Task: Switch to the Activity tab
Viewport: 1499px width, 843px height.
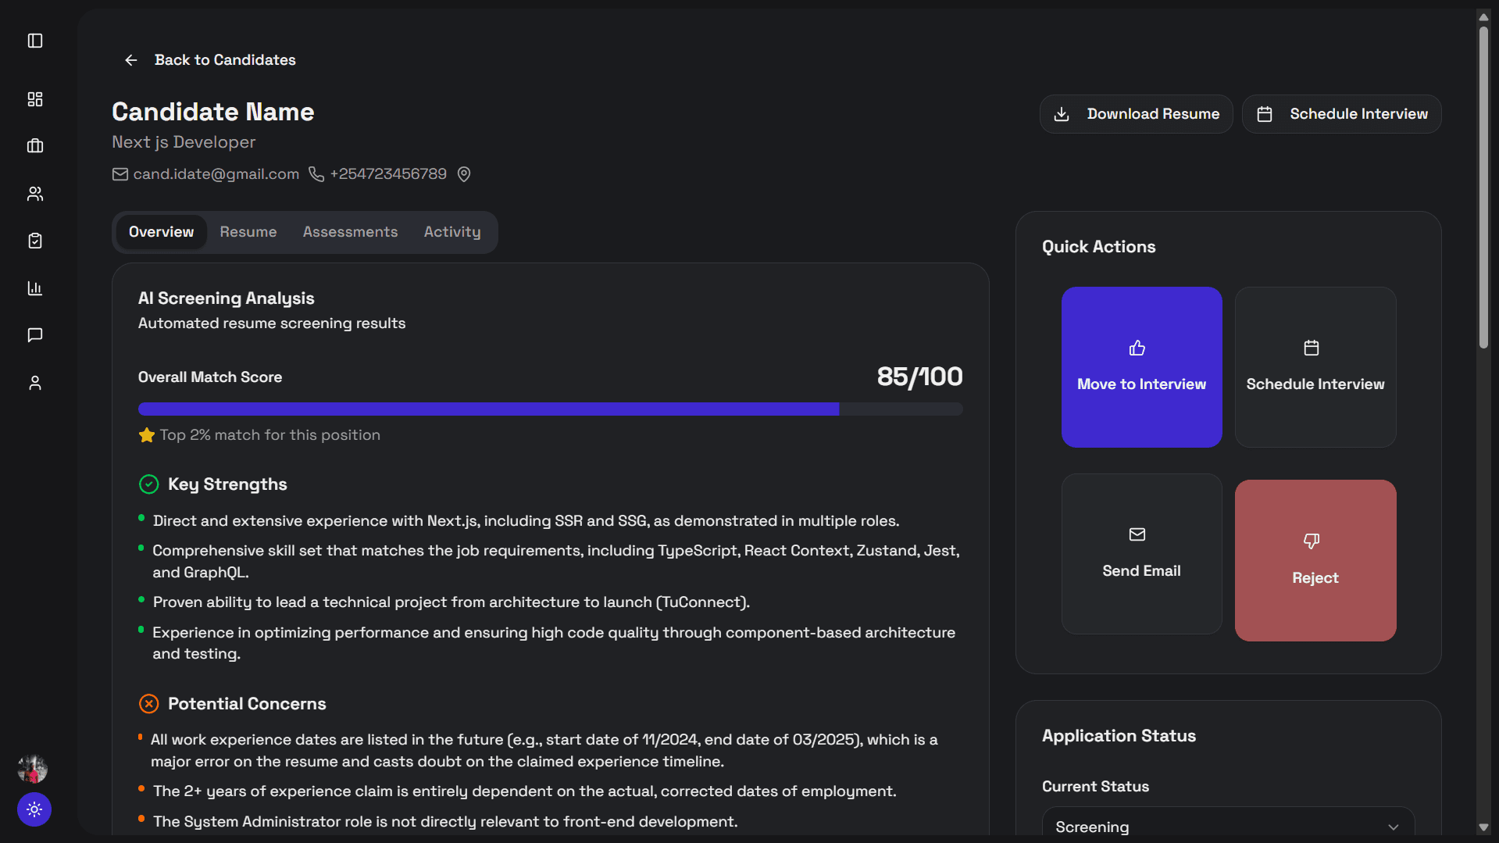Action: click(x=451, y=231)
